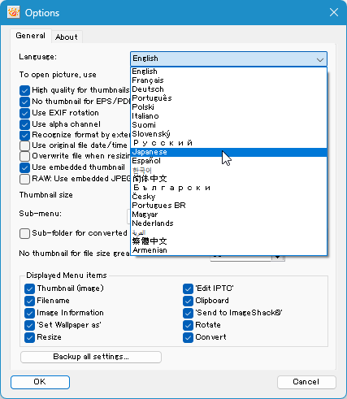The image size is (347, 399).
Task: Enable Use original file date/time
Action: click(24, 145)
